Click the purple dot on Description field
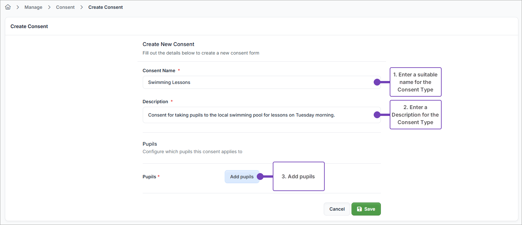Image resolution: width=522 pixels, height=225 pixels. pyautogui.click(x=377, y=115)
